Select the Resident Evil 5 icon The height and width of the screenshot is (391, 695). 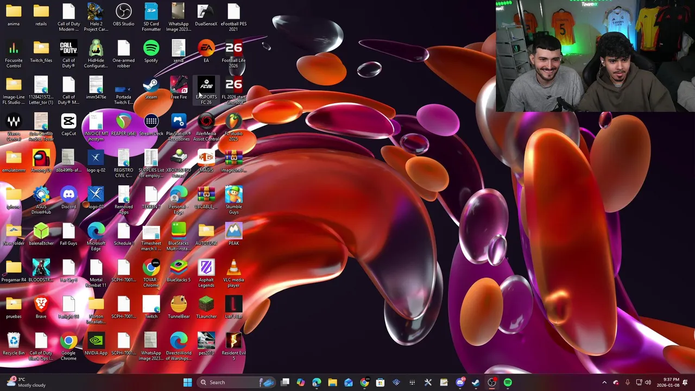233,346
